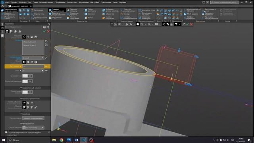Click the search by commands field
The image size is (254, 143).
pyautogui.click(x=224, y=2)
